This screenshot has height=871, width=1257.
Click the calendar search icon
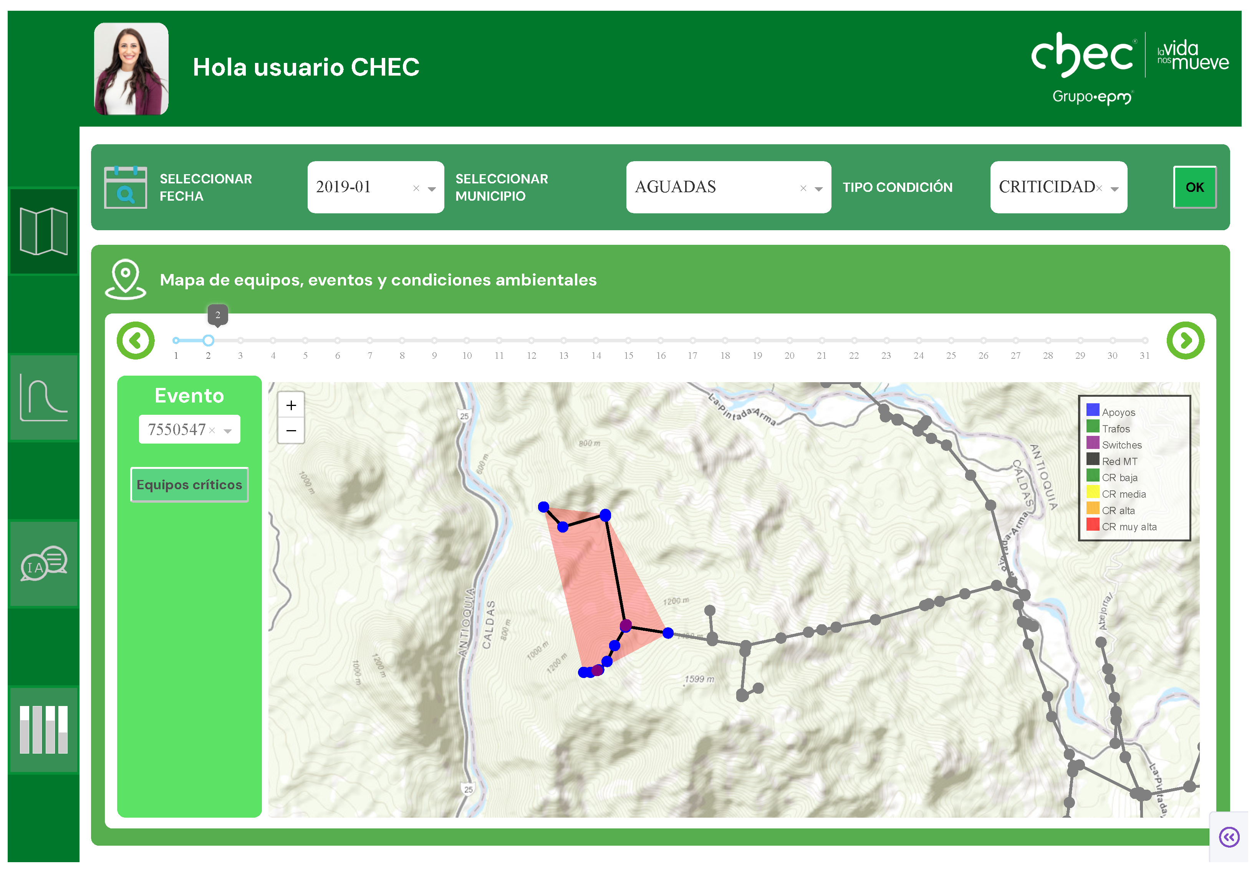pyautogui.click(x=125, y=187)
